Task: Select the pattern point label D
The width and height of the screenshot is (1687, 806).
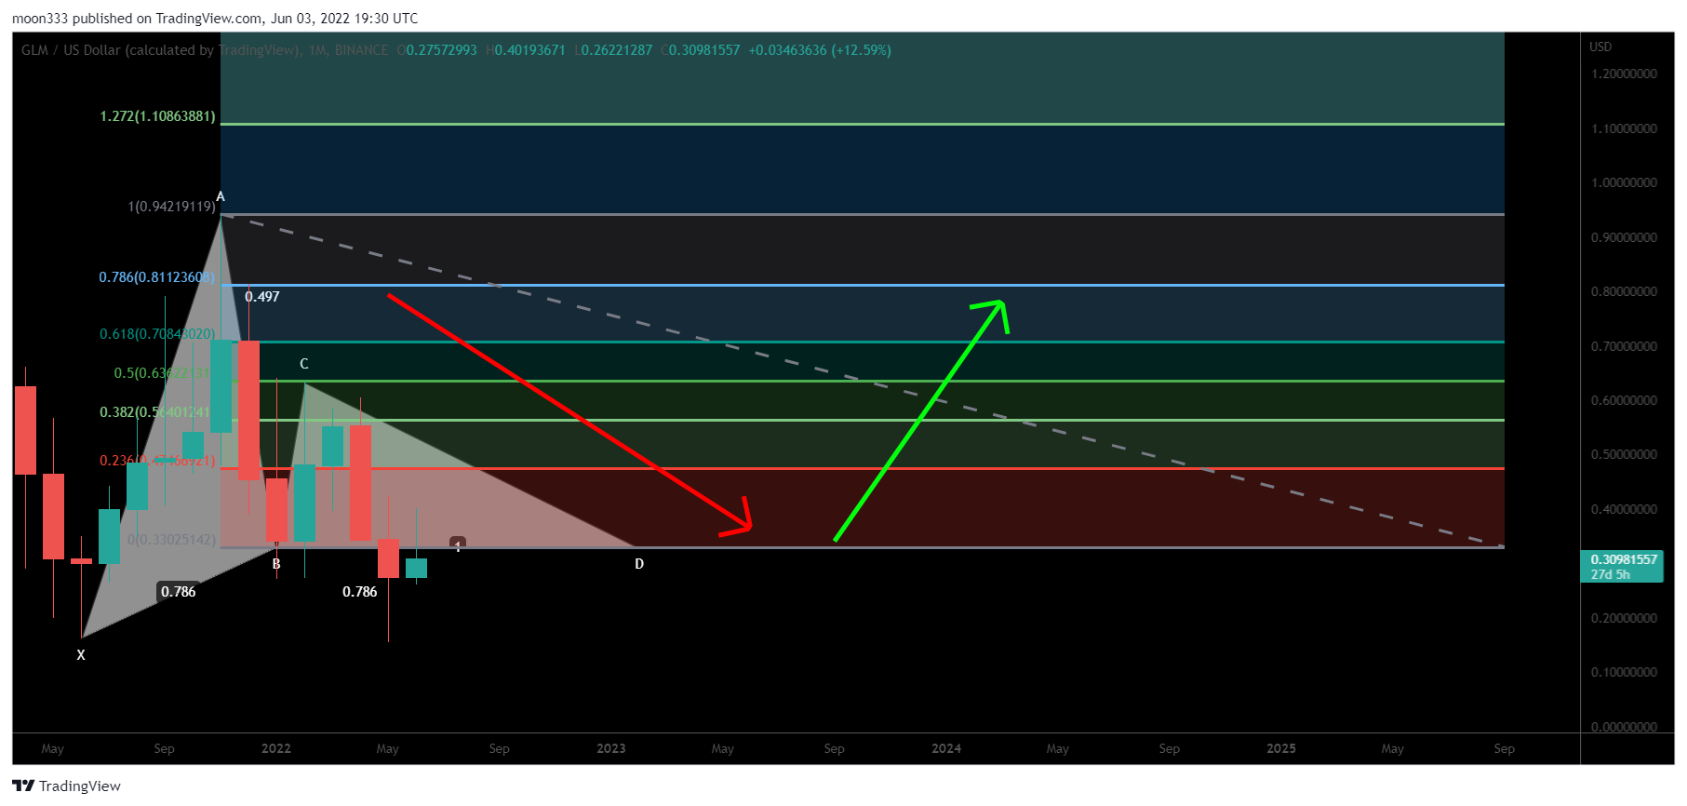Action: (639, 564)
